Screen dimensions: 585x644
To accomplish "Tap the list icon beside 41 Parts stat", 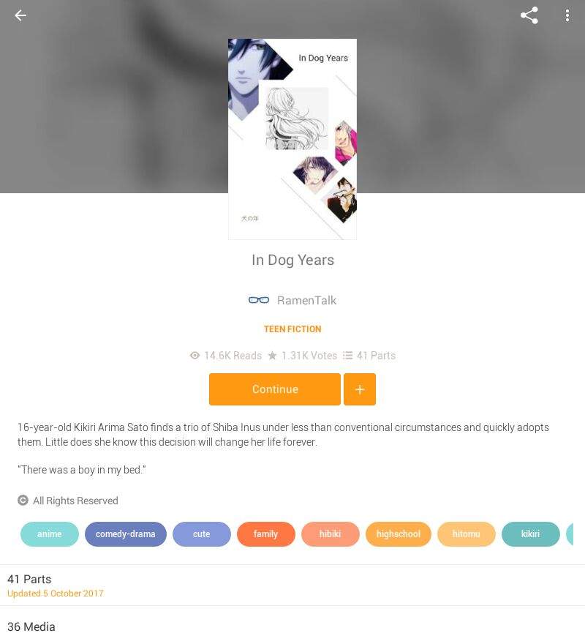I will [x=348, y=355].
